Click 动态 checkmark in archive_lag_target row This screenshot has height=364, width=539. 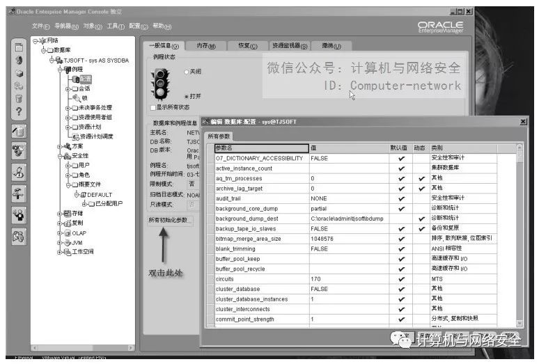[x=422, y=189]
